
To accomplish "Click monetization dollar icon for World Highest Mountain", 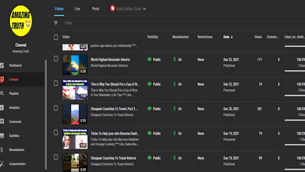I will click(174, 59).
